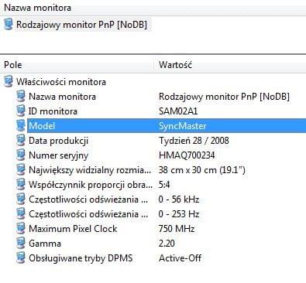Select the Rodzajowy monitor PnP [NoDB] entry in the top list

81,25
